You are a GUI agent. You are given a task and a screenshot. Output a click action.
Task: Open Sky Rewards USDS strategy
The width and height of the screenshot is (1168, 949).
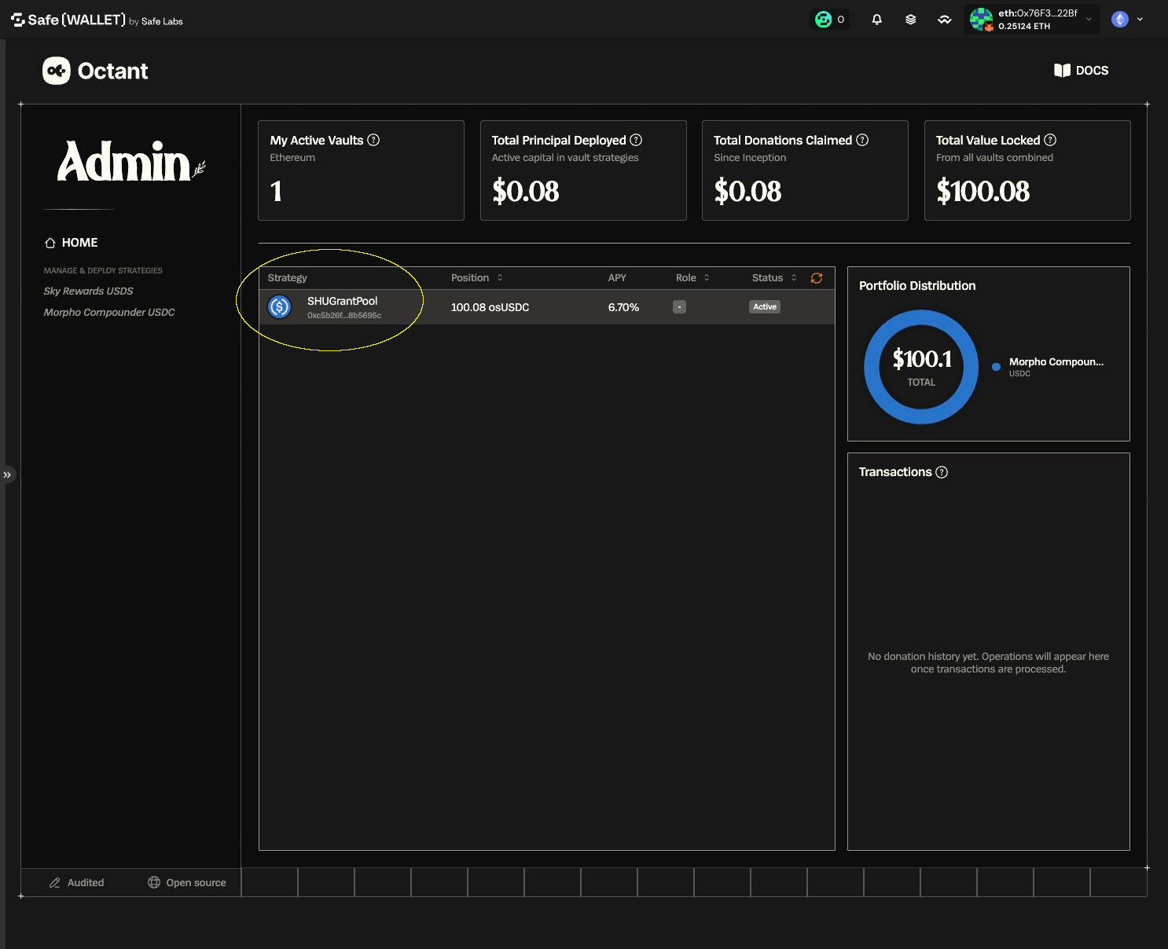tap(88, 291)
